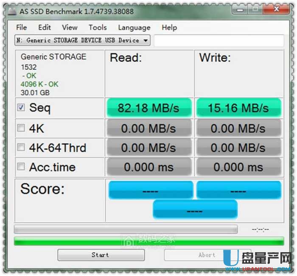Select the Generic STORAGE DEVICE USB combo box
The height and width of the screenshot is (276, 297).
pos(82,40)
